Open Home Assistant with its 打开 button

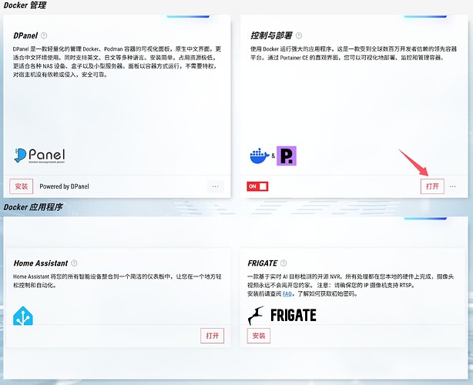pyautogui.click(x=213, y=336)
